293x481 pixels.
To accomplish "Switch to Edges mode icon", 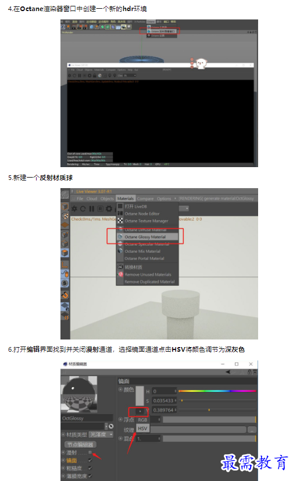I will [x=65, y=244].
